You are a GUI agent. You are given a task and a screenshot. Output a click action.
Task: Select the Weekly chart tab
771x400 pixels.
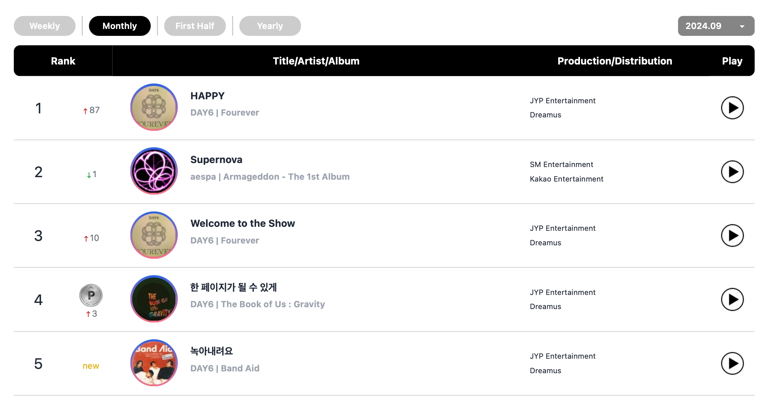click(45, 26)
